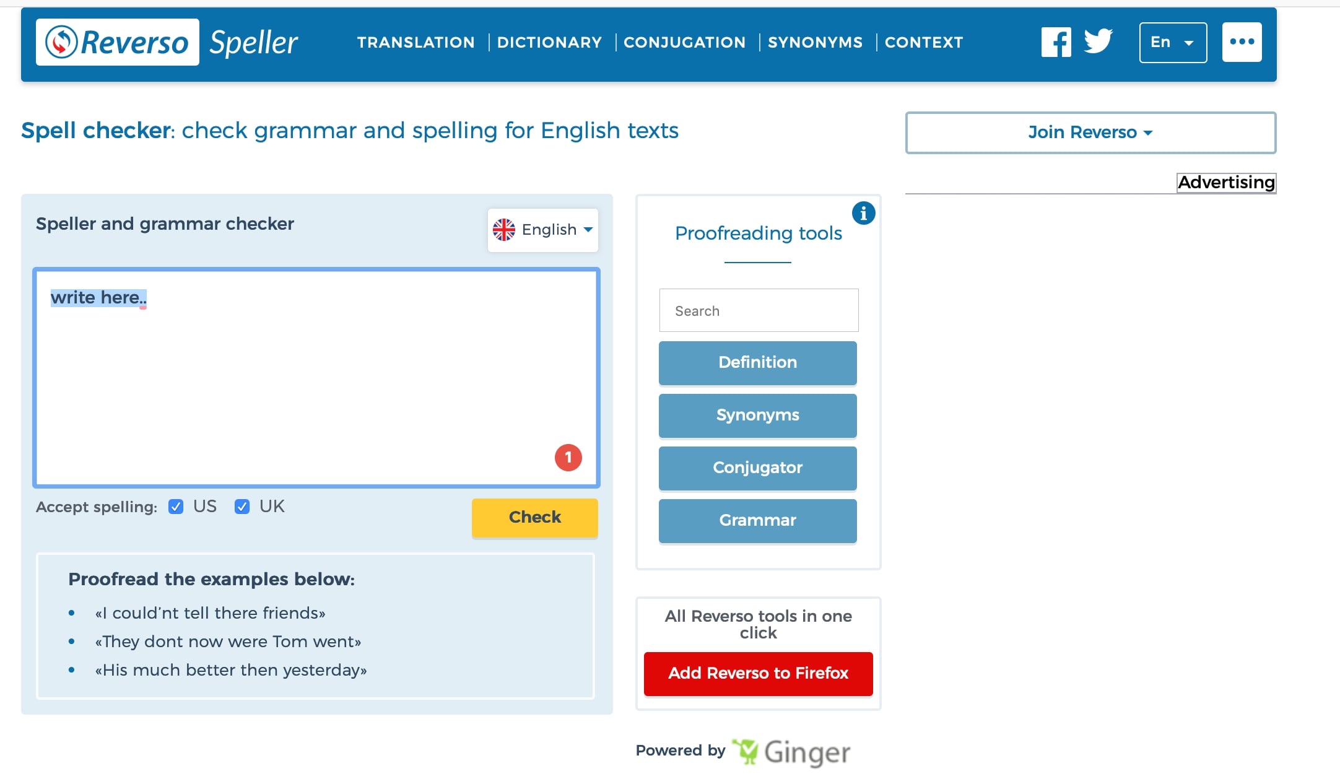Click the UK flag icon in language selector
This screenshot has width=1340, height=784.
point(504,230)
